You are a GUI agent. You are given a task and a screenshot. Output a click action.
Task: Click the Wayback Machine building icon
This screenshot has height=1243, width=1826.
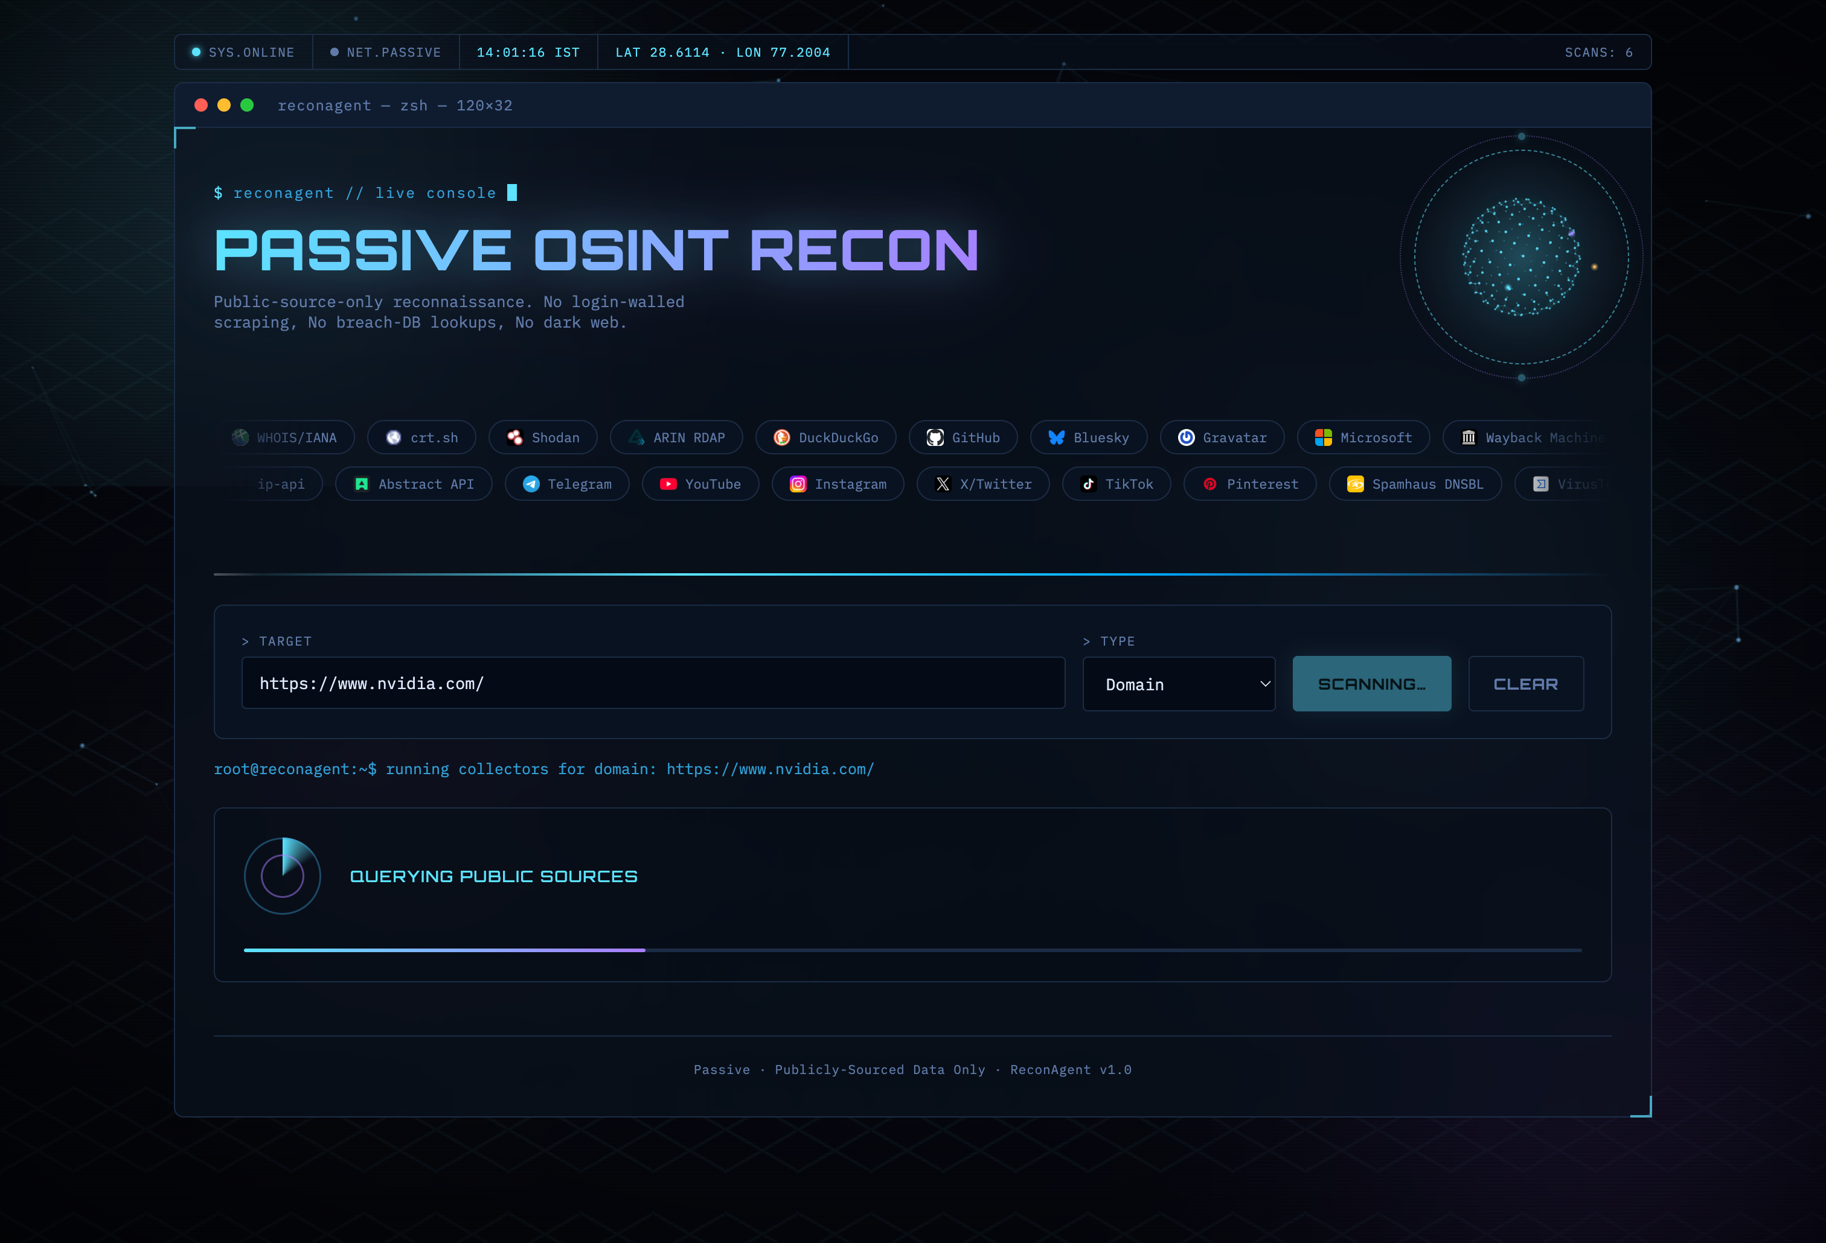point(1469,437)
